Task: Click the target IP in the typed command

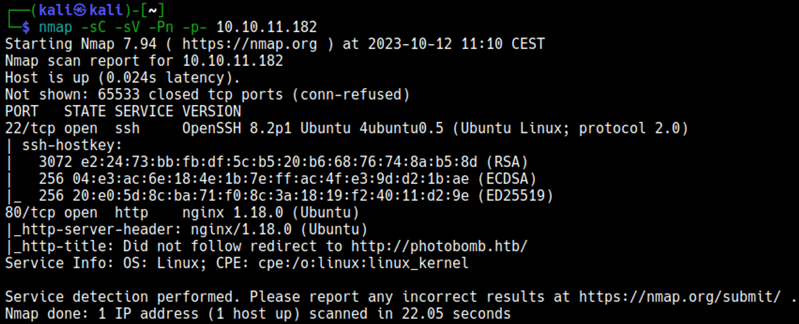Action: click(x=266, y=27)
